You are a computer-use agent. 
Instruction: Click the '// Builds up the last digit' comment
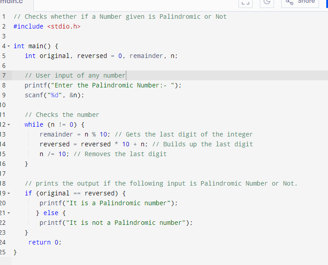(x=202, y=144)
